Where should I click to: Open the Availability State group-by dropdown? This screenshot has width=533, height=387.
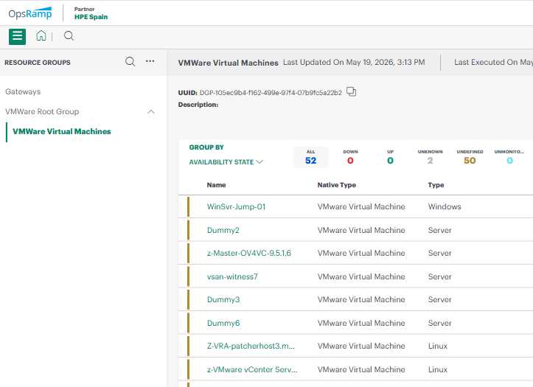226,162
